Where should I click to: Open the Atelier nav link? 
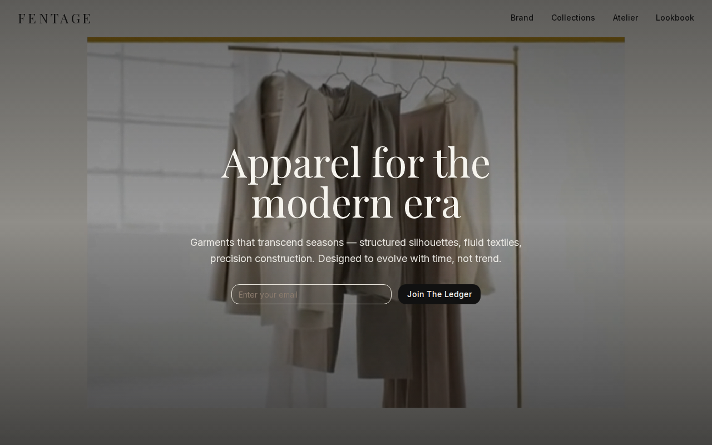tap(625, 18)
